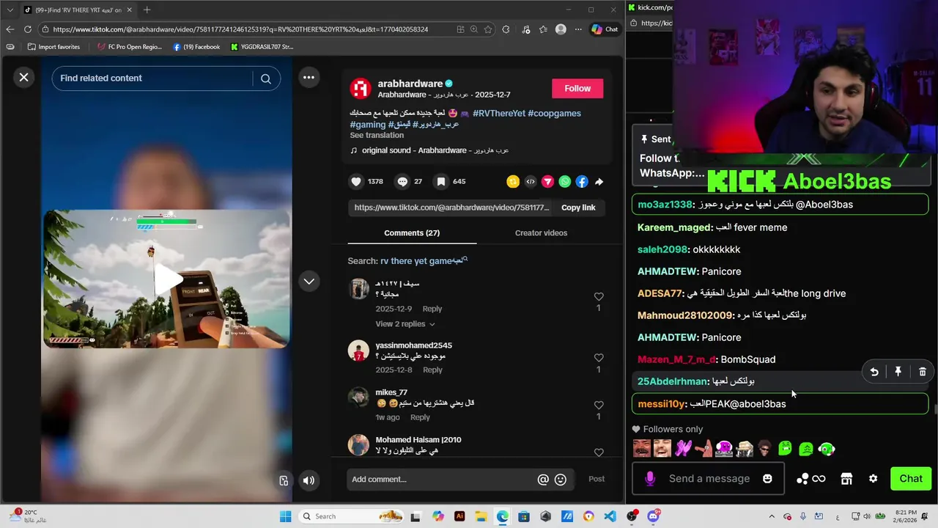Expand View 2 replies
938x528 pixels.
tap(405, 324)
